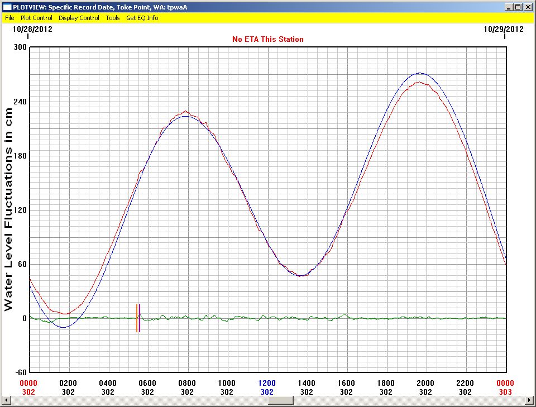Click the horizontal scrollbar right arrow
The height and width of the screenshot is (407, 536).
[x=529, y=400]
